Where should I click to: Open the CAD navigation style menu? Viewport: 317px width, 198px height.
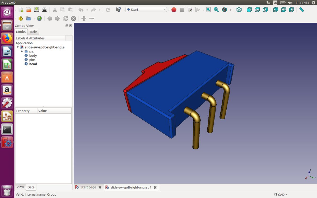tap(281, 195)
